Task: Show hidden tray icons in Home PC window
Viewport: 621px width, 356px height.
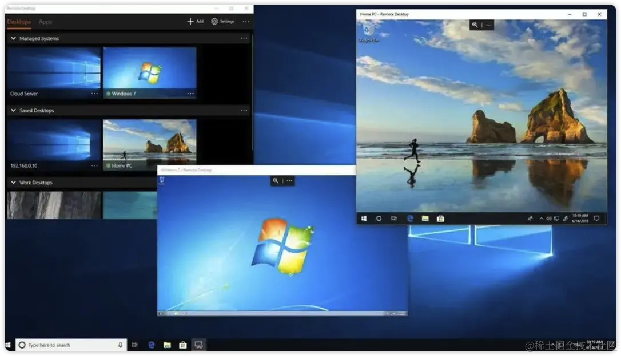Action: 541,219
